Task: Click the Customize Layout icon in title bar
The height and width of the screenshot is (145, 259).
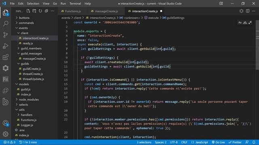Action: point(221,4)
